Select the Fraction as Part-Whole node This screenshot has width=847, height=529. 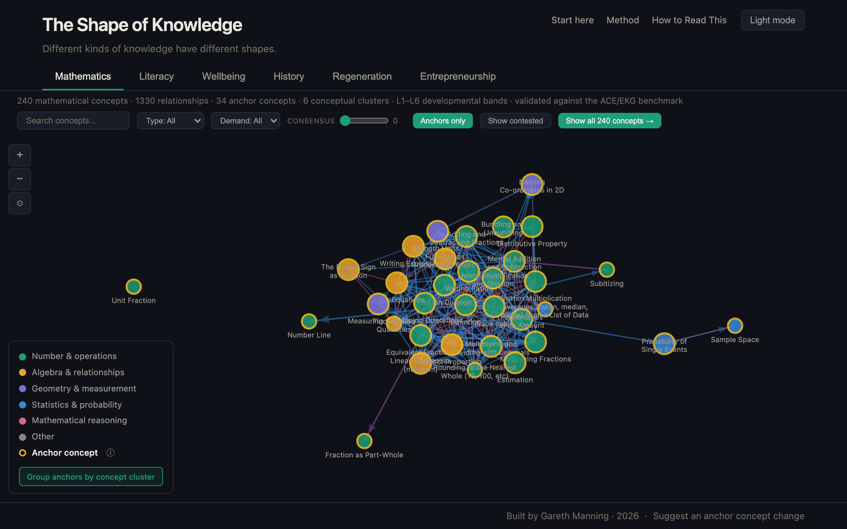coord(364,441)
